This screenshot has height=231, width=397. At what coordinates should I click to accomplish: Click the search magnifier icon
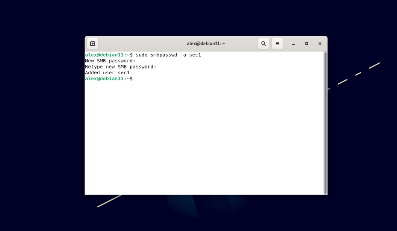pos(264,43)
